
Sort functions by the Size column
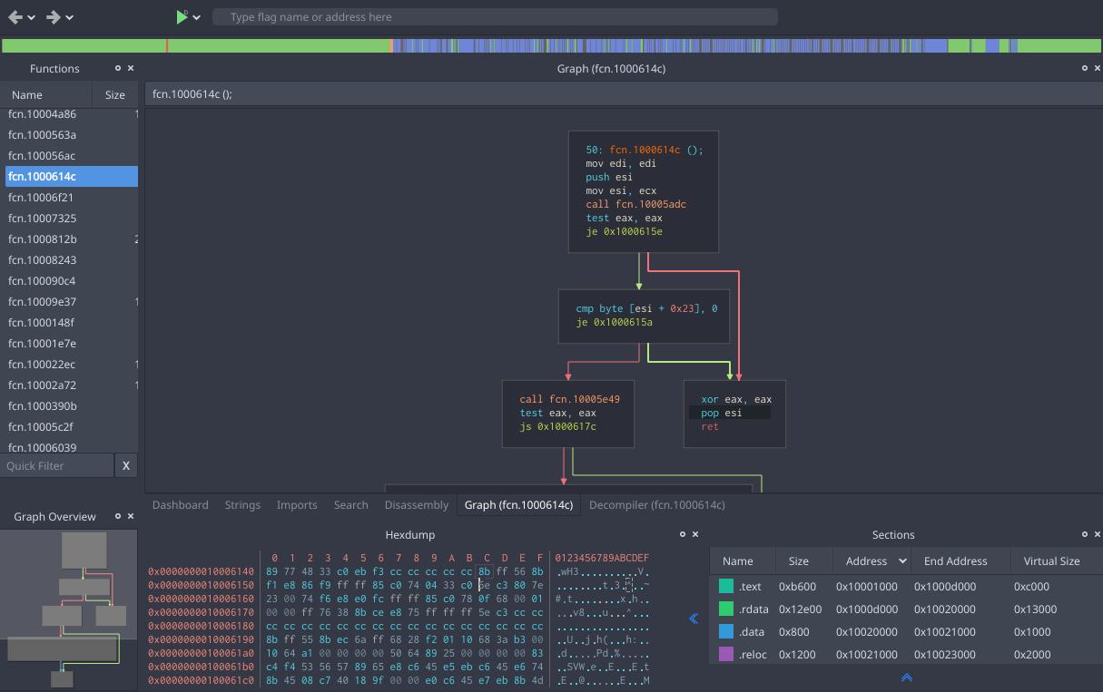pos(115,94)
